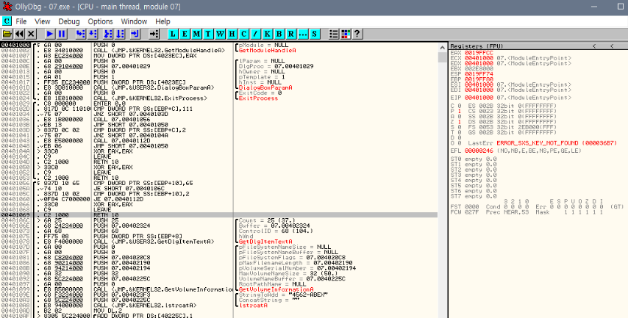Show the Handles window (H)
The height and width of the screenshot is (318, 628).
[232, 34]
